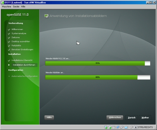Select the Systemanalyse step

coord(19,33)
